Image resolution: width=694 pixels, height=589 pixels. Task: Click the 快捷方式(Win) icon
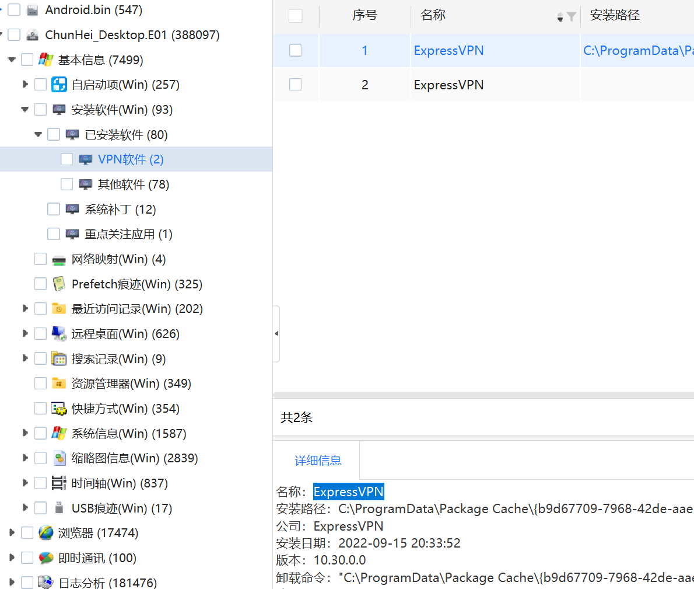59,408
